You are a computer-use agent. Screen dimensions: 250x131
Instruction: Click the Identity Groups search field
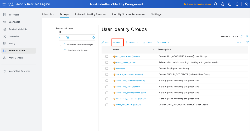(x=77, y=32)
